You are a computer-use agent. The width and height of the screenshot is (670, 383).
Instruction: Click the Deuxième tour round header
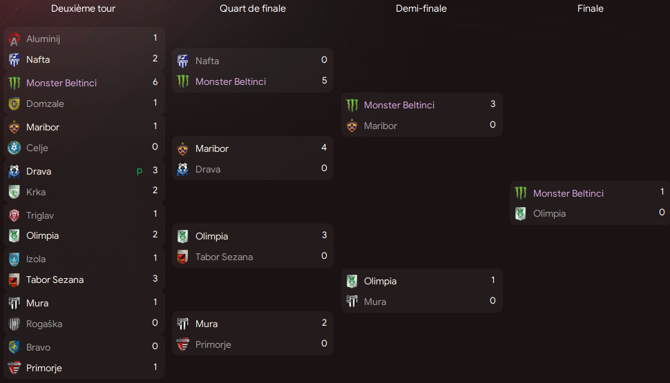coord(84,9)
